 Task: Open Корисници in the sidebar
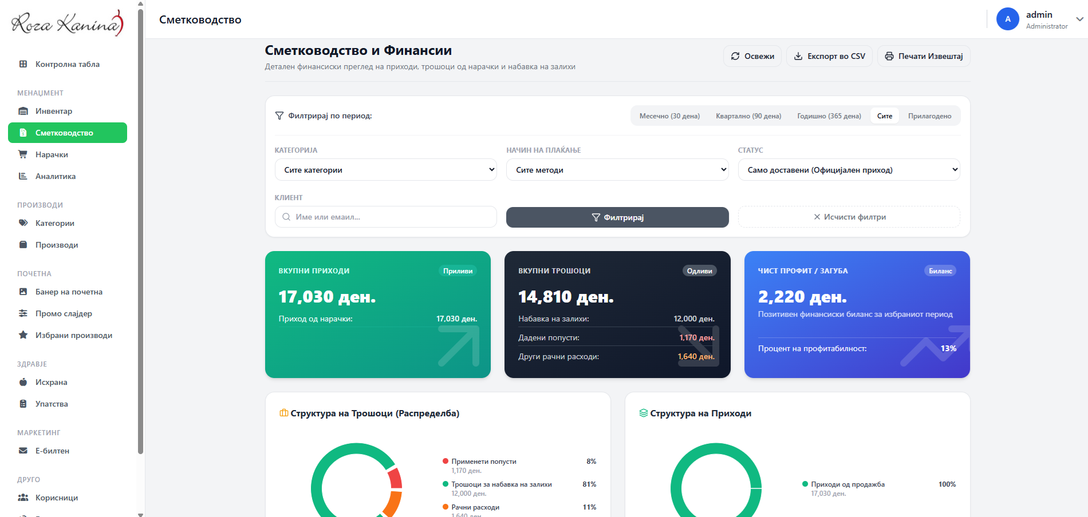pos(68,498)
